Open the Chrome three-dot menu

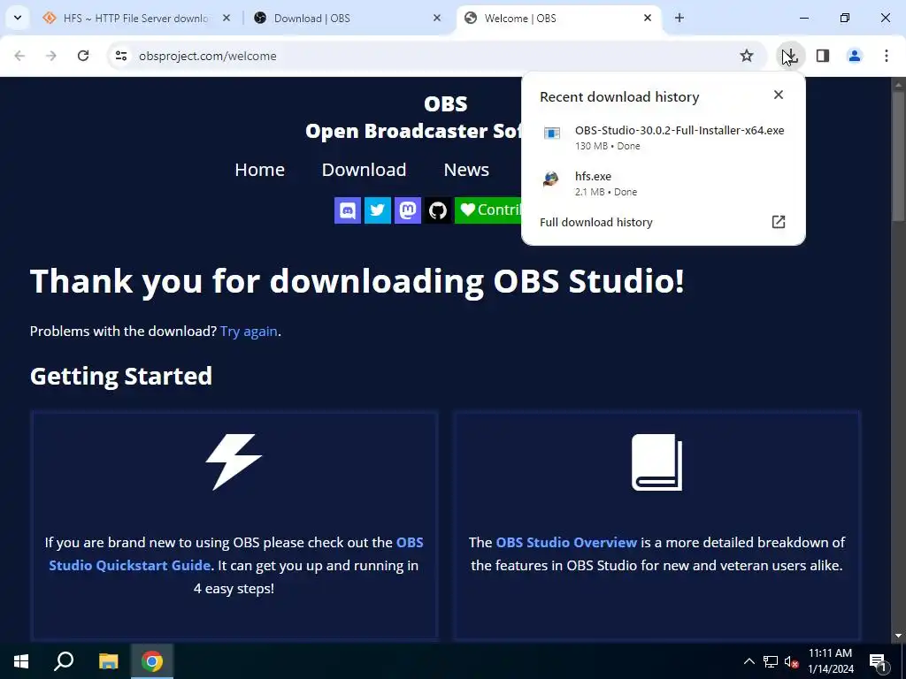point(887,56)
